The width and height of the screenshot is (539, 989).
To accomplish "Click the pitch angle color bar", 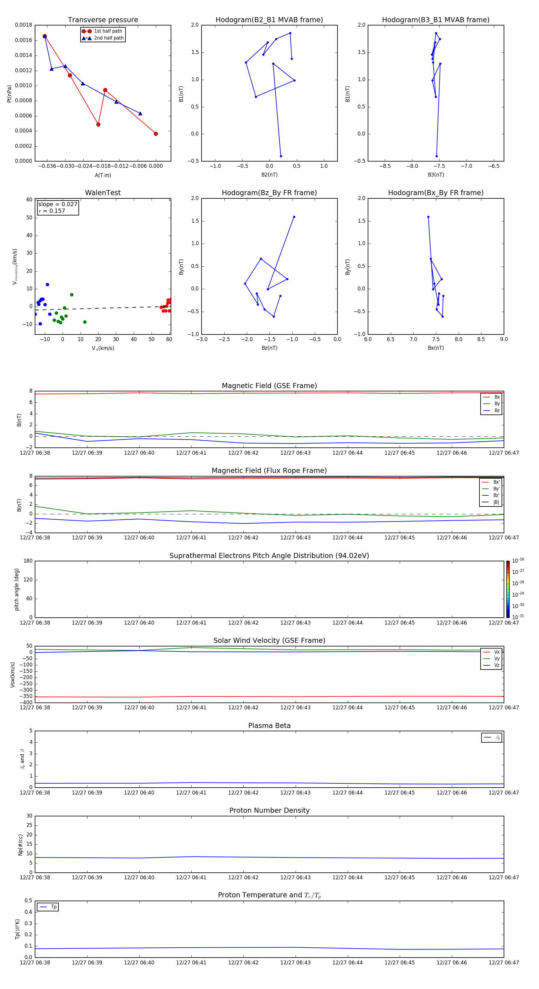I will 508,589.
